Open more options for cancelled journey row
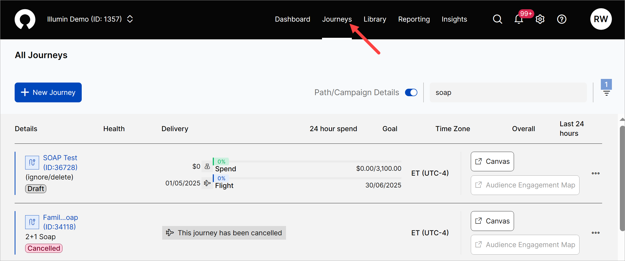 tap(595, 233)
